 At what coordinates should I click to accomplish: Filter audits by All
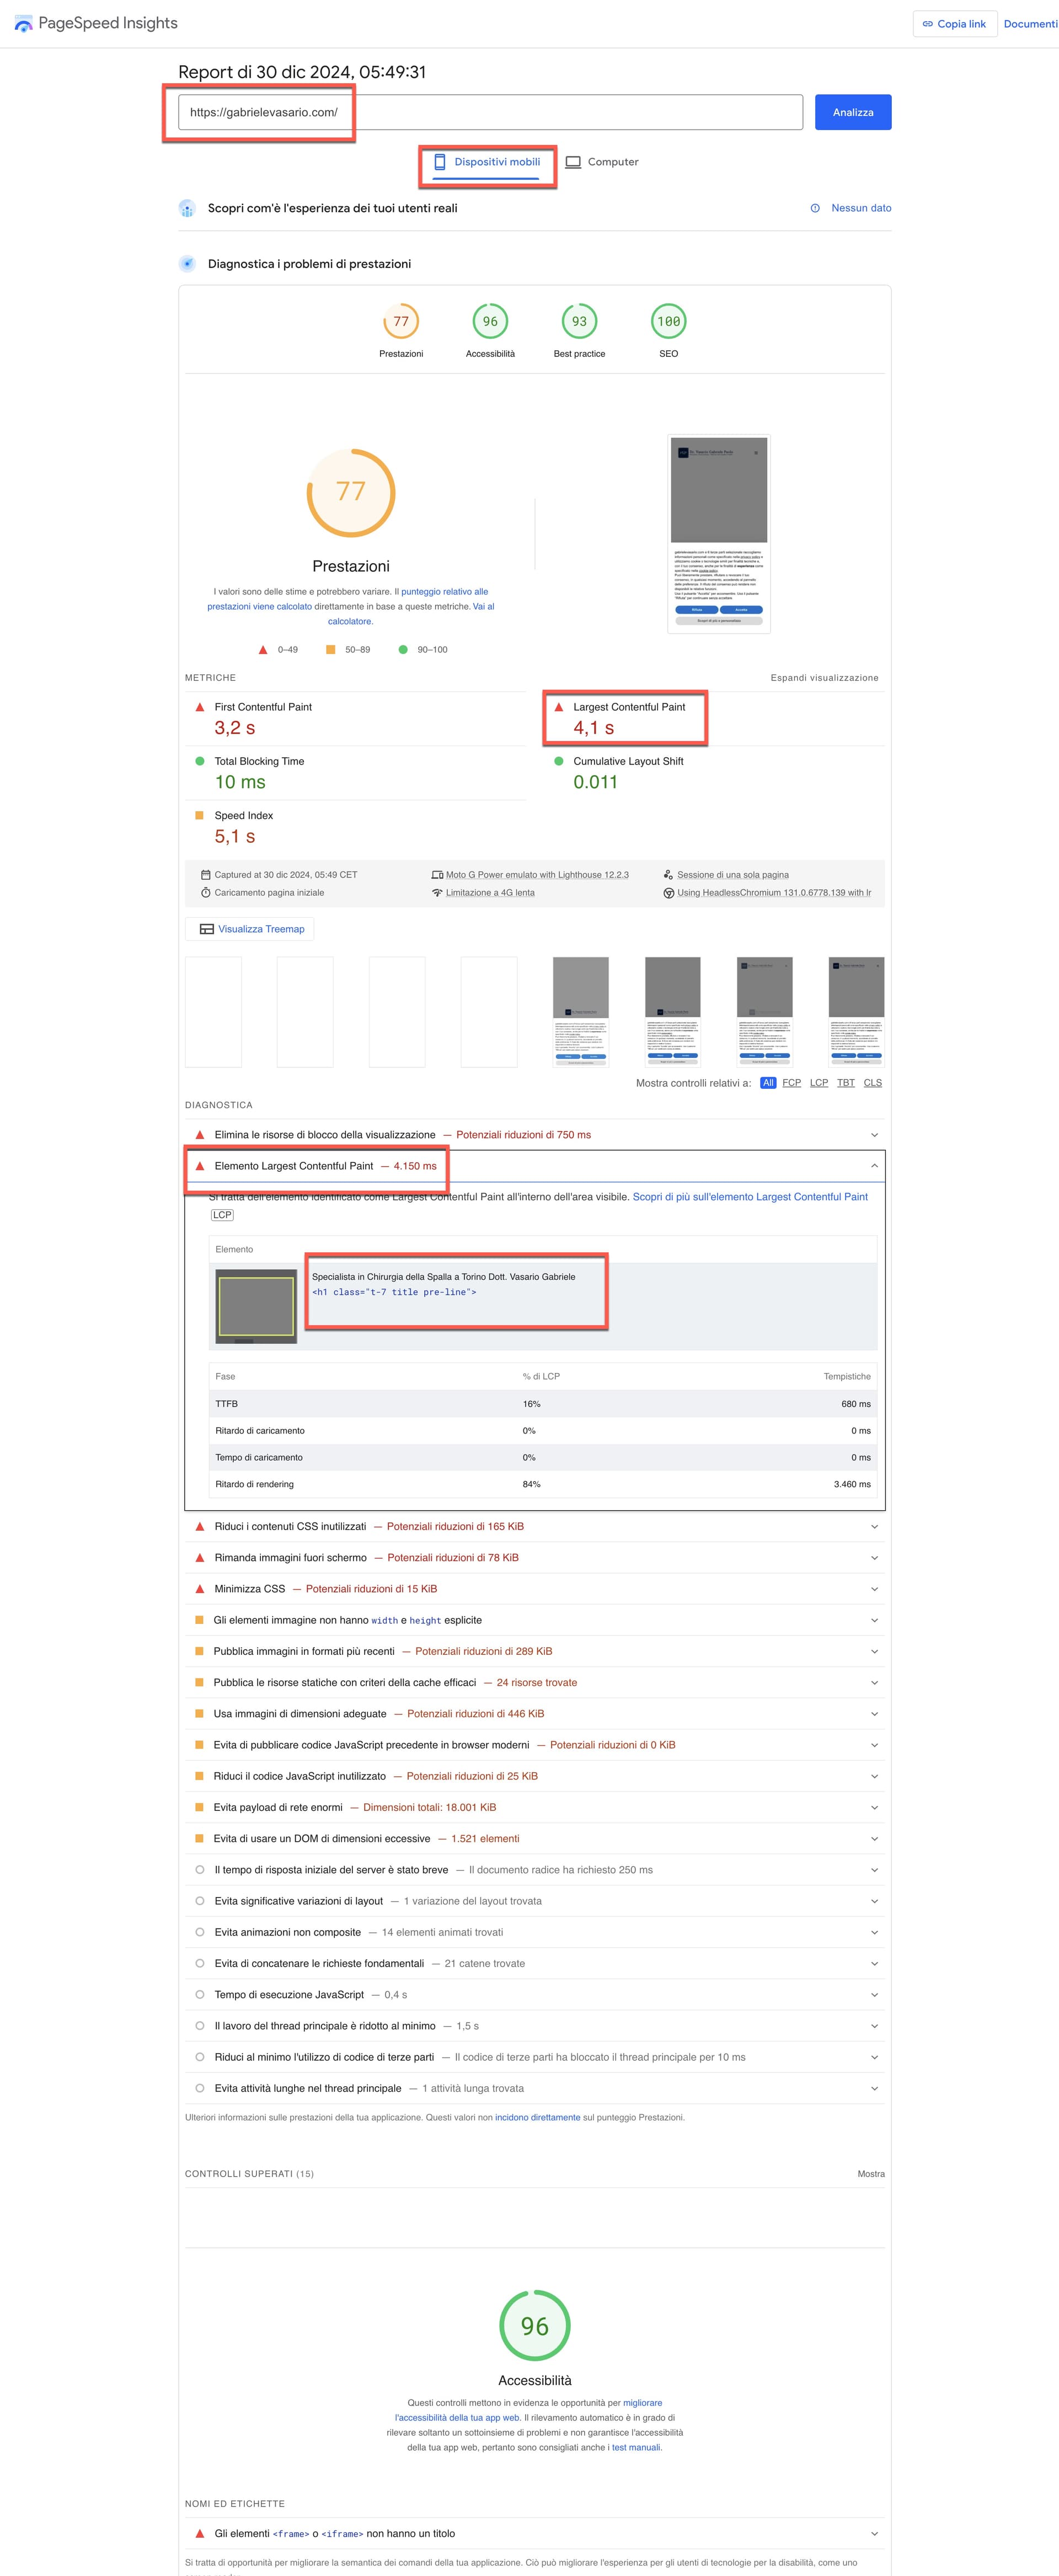click(768, 1083)
